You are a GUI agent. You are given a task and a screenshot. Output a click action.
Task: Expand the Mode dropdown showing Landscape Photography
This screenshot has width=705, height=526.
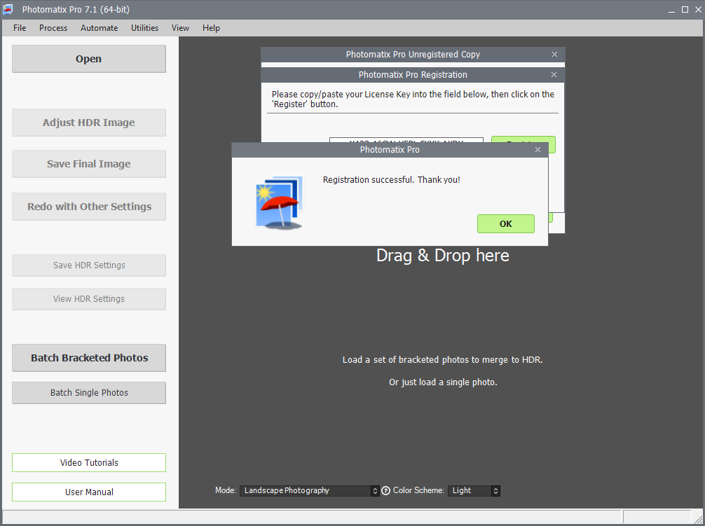click(309, 490)
